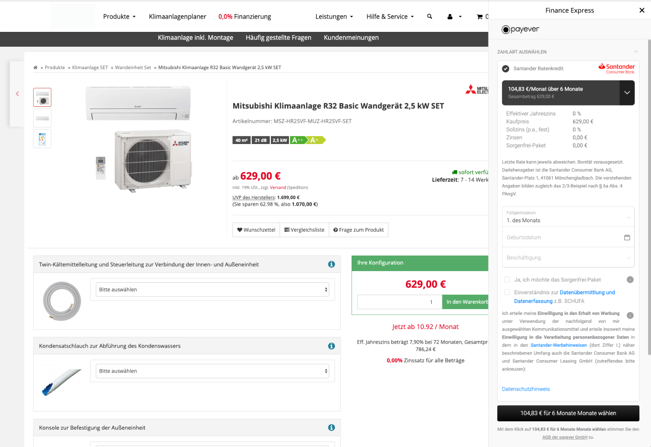Click the Finance Express panel scrollbar
This screenshot has height=447, width=651.
coord(649,197)
